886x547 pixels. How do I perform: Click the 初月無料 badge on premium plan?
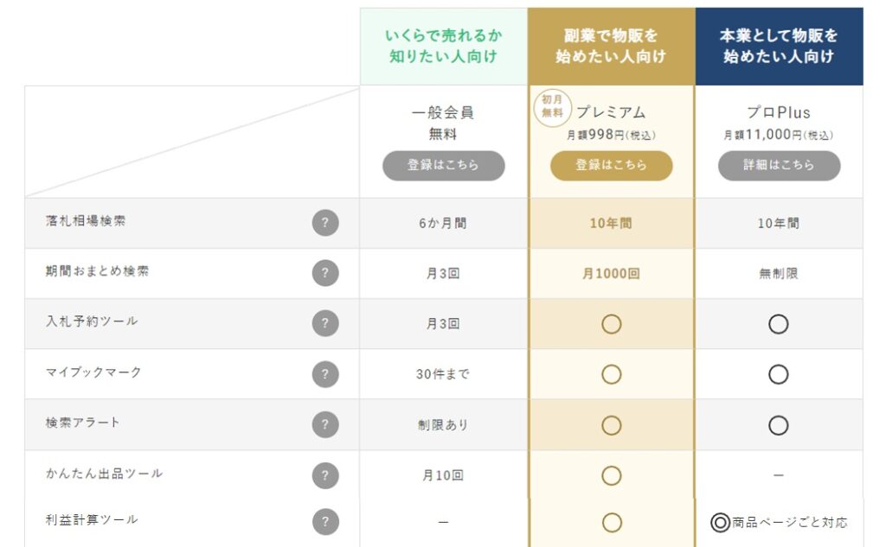552,107
